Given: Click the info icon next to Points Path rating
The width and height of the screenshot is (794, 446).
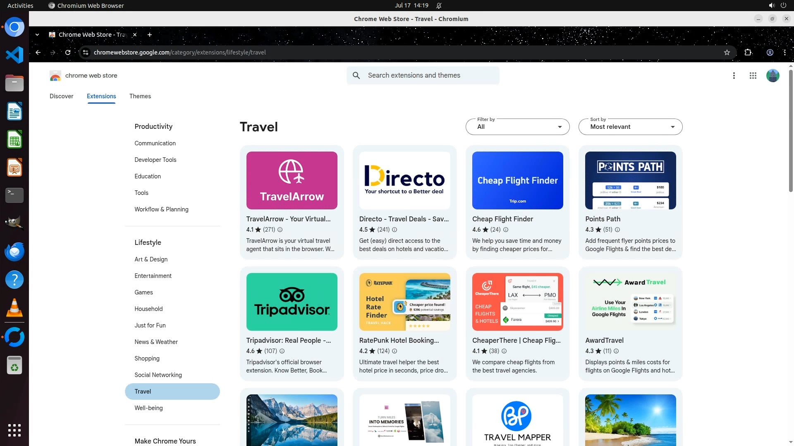Looking at the screenshot, I should [617, 230].
